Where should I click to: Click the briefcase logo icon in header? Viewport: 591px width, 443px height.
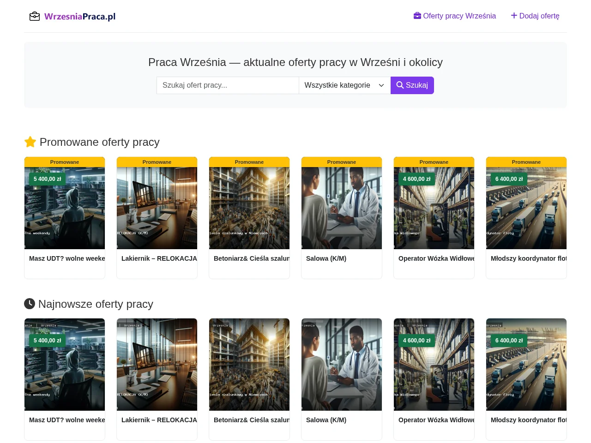tap(35, 17)
